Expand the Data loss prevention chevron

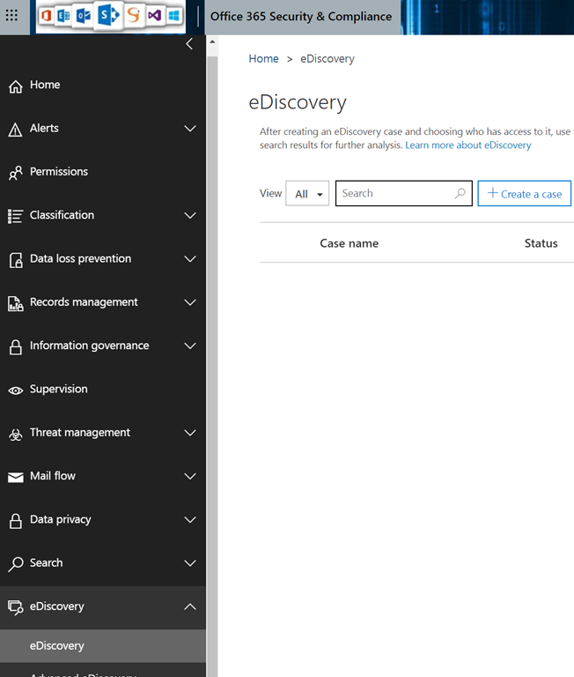[x=189, y=259]
